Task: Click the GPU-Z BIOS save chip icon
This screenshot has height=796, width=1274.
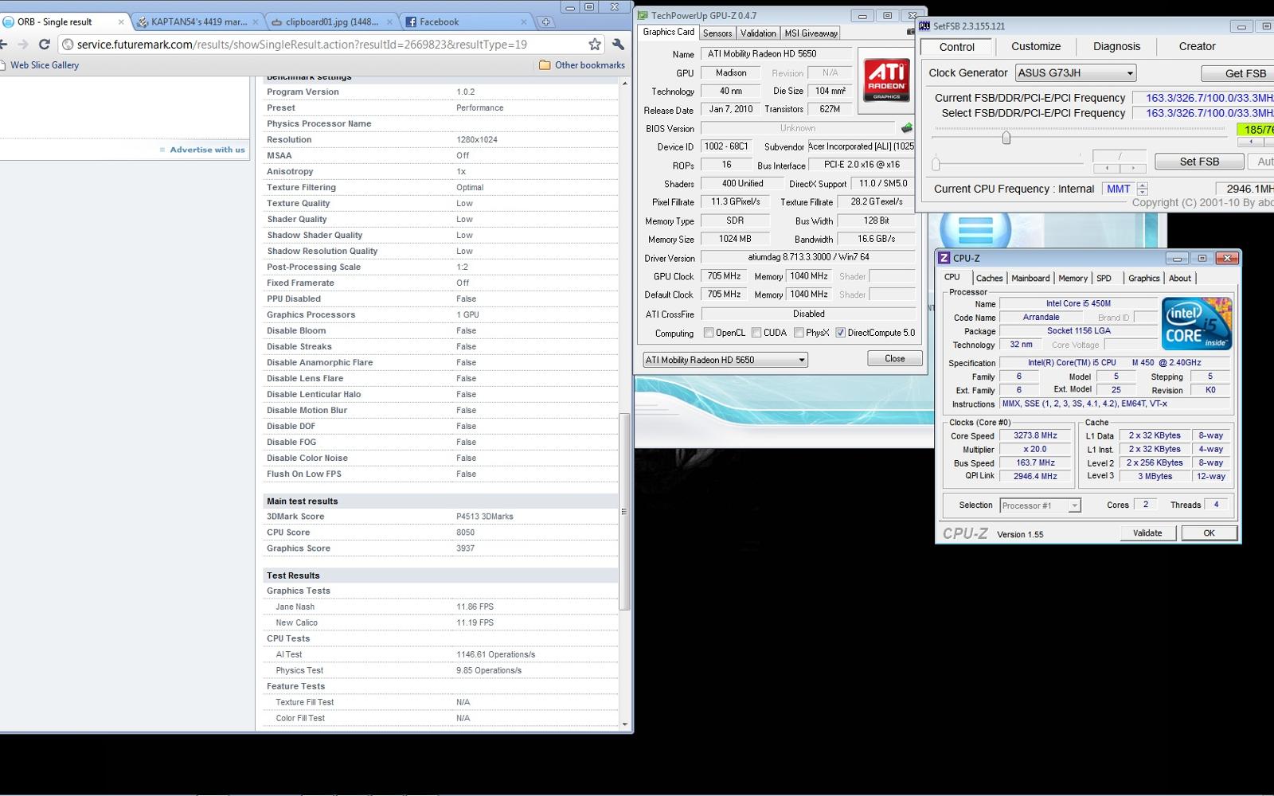Action: 907,128
